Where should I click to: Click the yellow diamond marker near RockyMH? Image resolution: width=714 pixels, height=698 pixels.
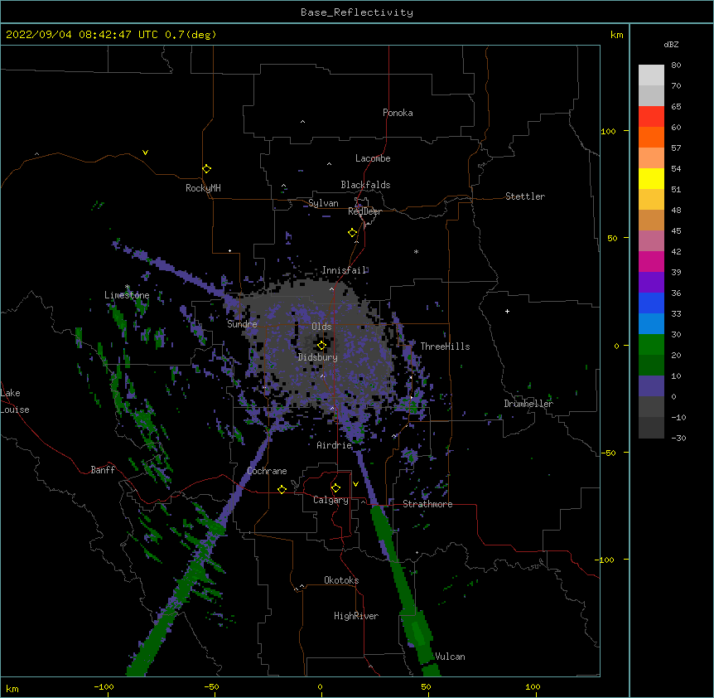(x=206, y=169)
